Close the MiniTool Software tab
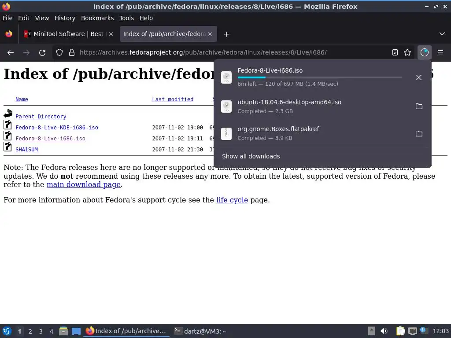The image size is (451, 338). [x=111, y=34]
